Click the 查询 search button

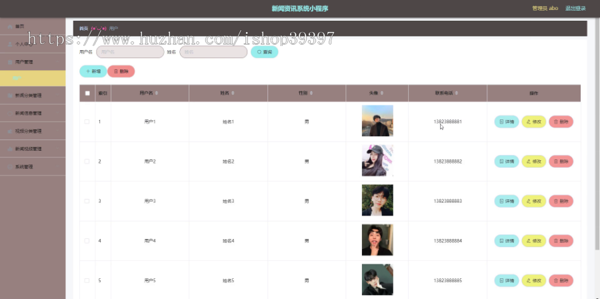(x=265, y=52)
